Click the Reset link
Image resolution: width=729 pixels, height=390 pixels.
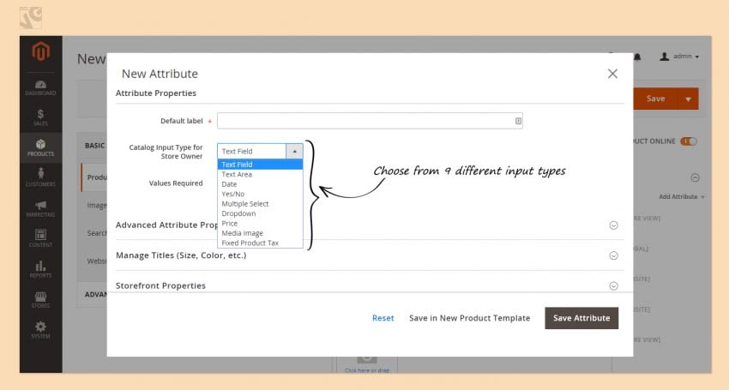coord(383,318)
